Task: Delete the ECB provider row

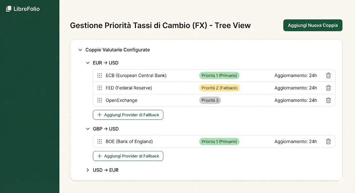Action: (328, 76)
